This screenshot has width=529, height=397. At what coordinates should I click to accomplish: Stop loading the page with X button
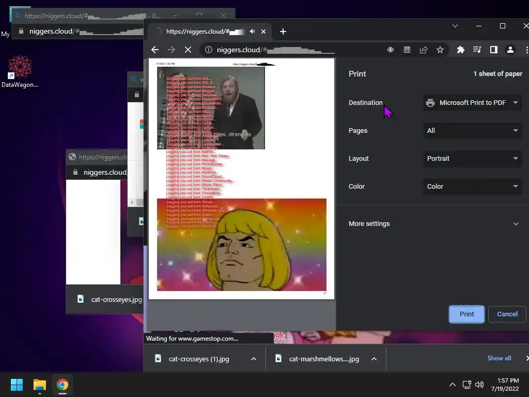188,50
